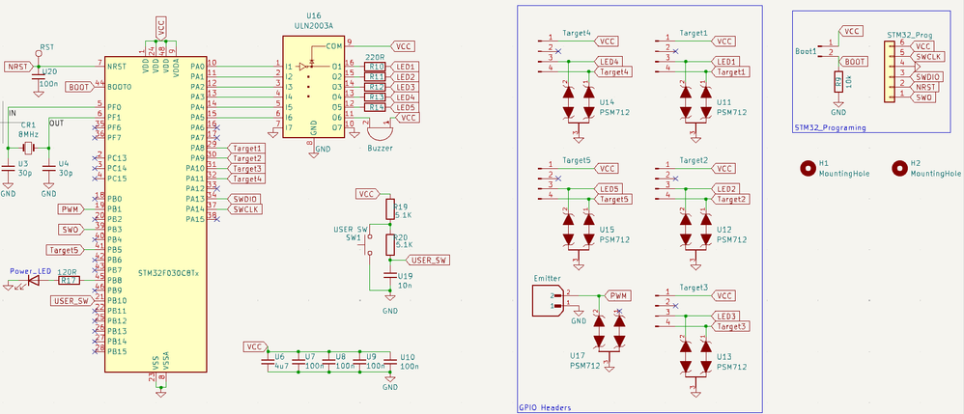This screenshot has height=414, width=964.
Task: Select resistor R20 above USER_SW label
Action: click(x=389, y=244)
